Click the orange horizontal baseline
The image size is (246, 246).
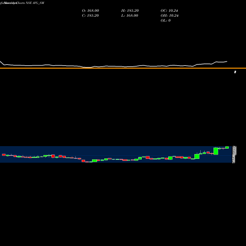tap(123, 68)
